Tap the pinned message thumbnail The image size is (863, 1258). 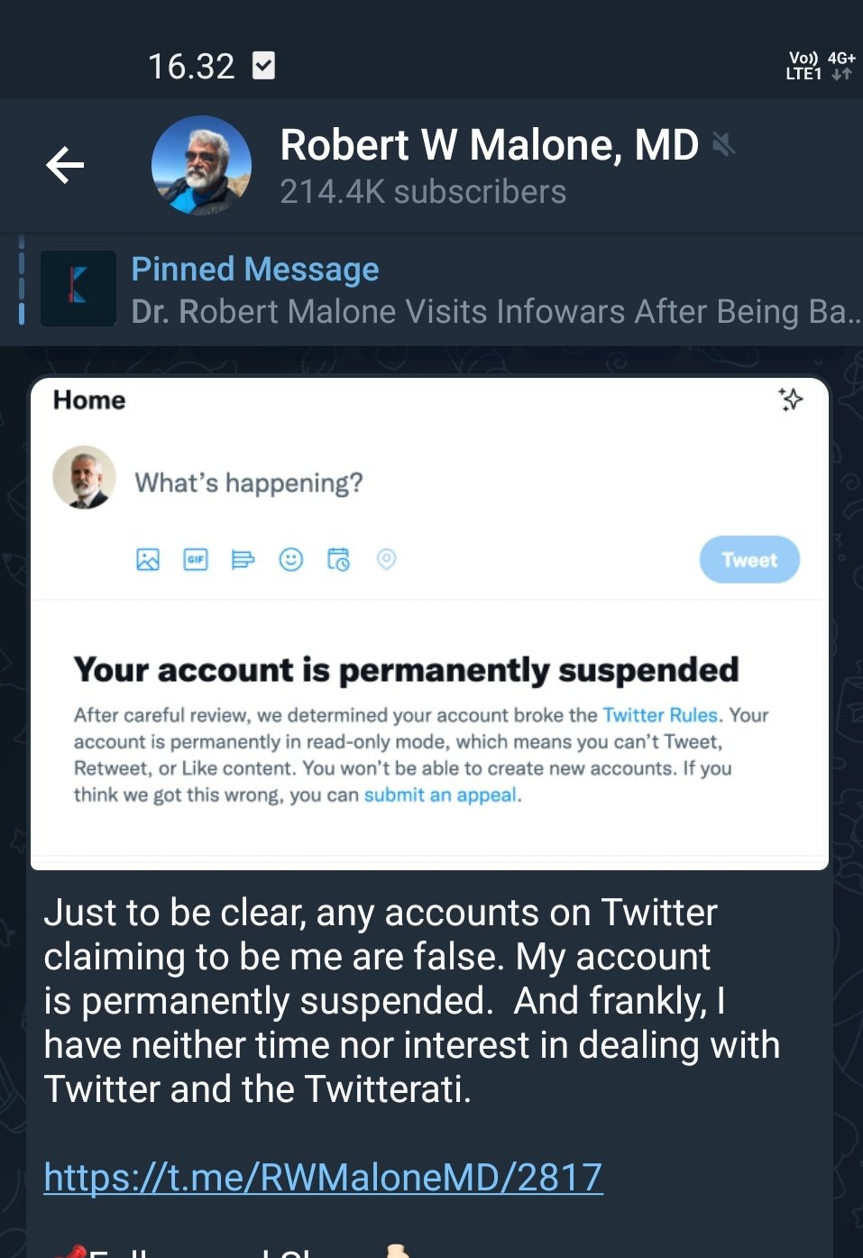(x=78, y=289)
